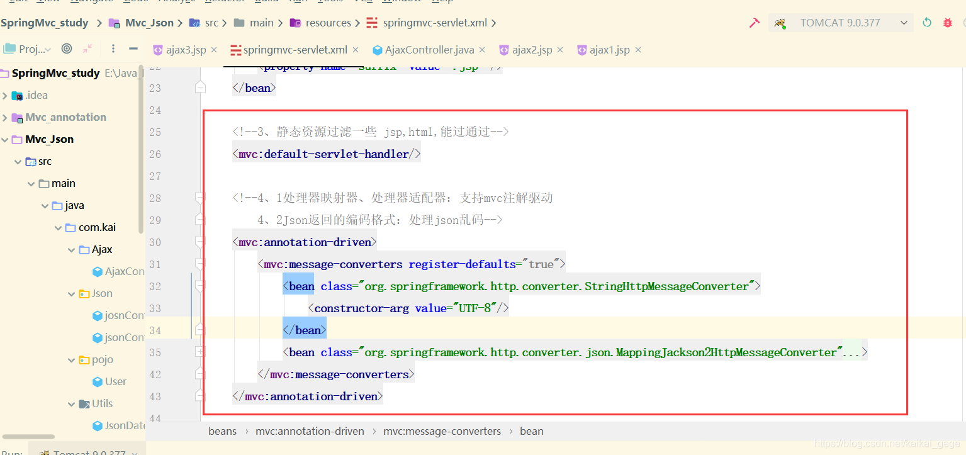Close the ajax1.jsp tab
Screen dimensions: 966x455
637,50
